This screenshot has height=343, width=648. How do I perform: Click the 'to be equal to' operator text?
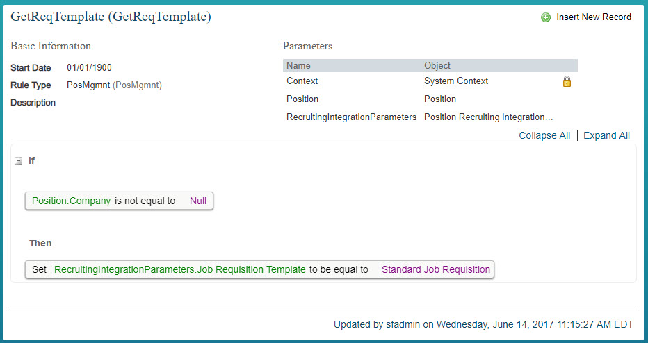pyautogui.click(x=339, y=269)
